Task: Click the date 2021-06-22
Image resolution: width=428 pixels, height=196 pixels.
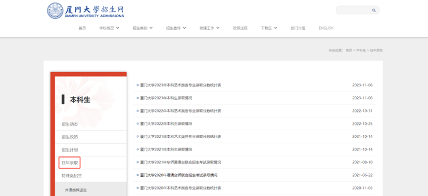Action: pos(362,175)
